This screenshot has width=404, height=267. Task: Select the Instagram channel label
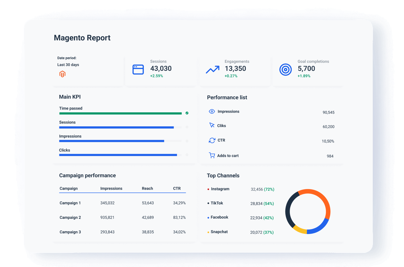(x=220, y=189)
